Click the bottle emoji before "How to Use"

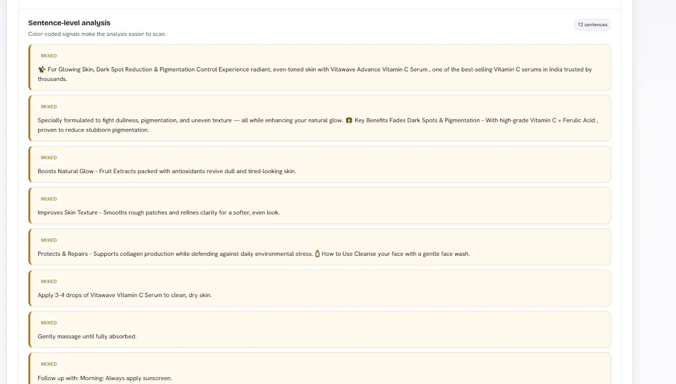[317, 254]
